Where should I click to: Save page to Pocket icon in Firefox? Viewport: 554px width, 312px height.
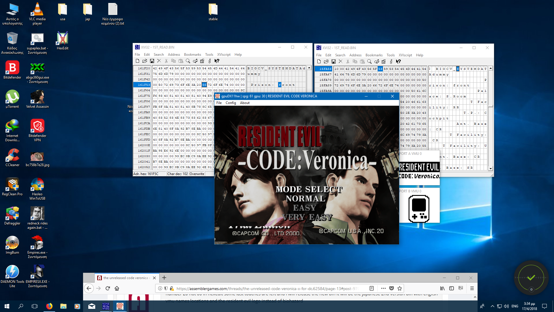(x=392, y=288)
